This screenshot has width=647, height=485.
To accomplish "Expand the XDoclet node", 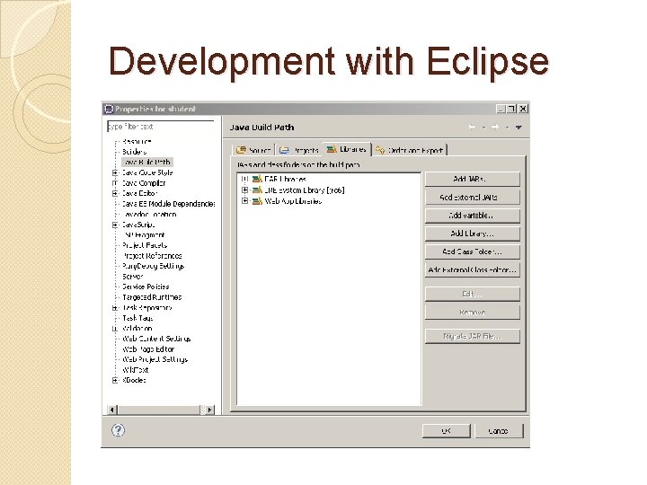I will pos(115,380).
